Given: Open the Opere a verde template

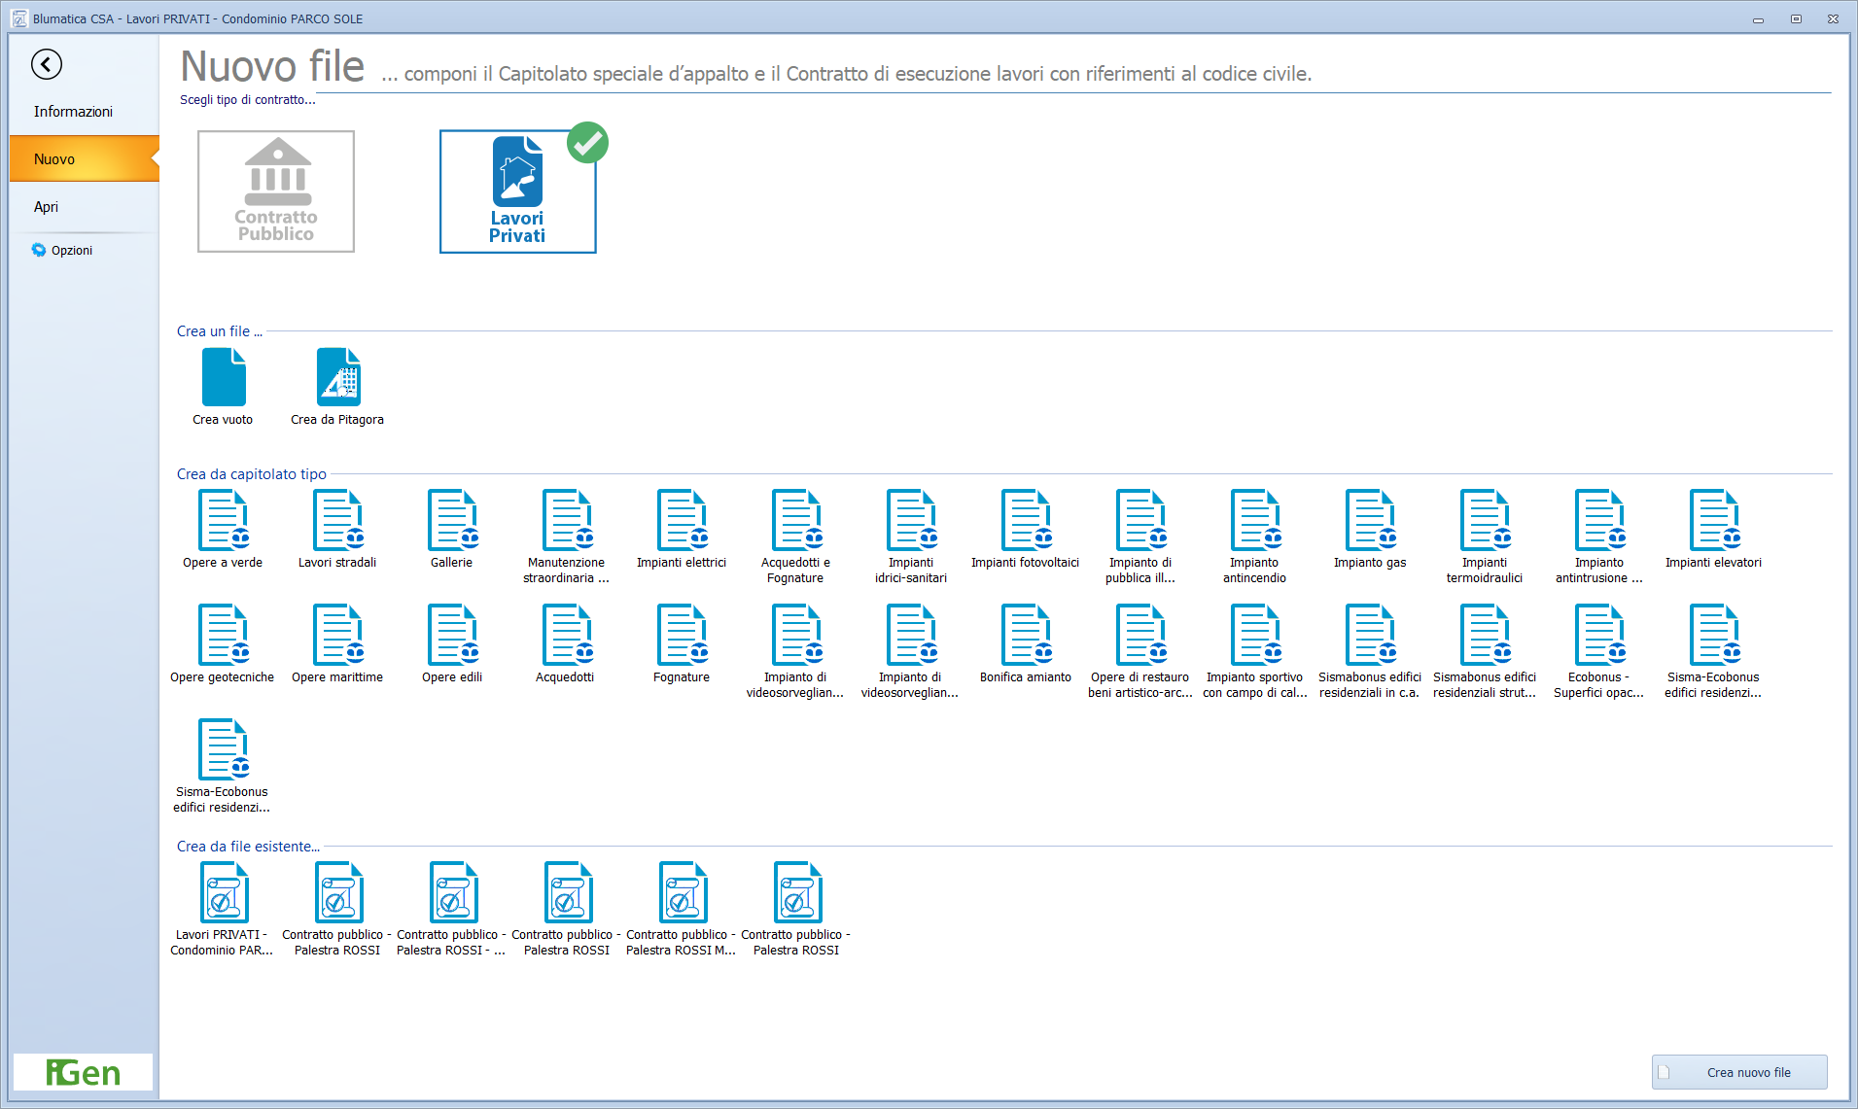Looking at the screenshot, I should tap(224, 522).
